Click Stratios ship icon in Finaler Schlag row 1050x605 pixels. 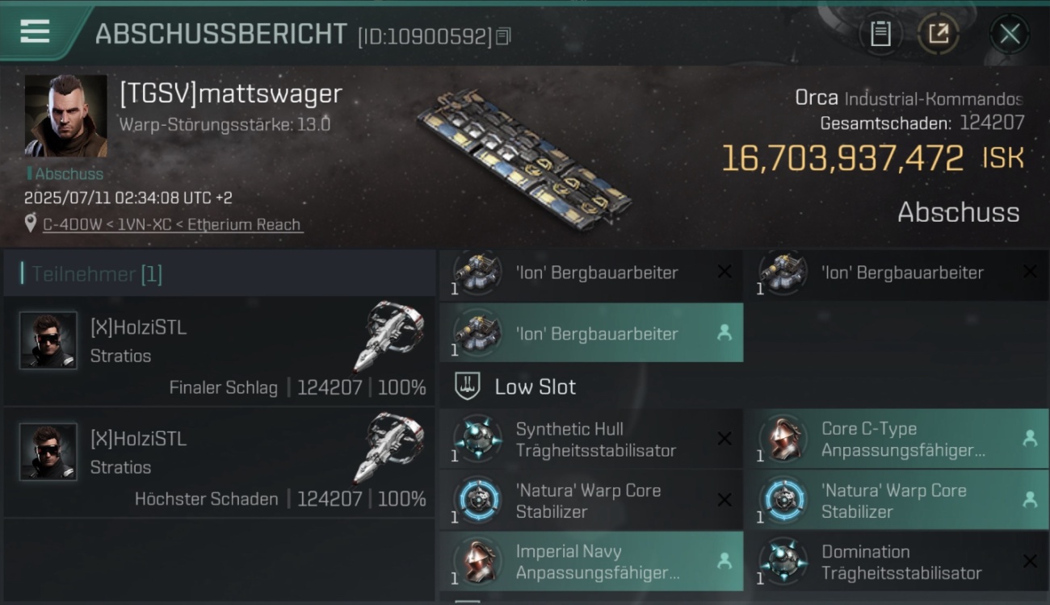click(x=389, y=336)
